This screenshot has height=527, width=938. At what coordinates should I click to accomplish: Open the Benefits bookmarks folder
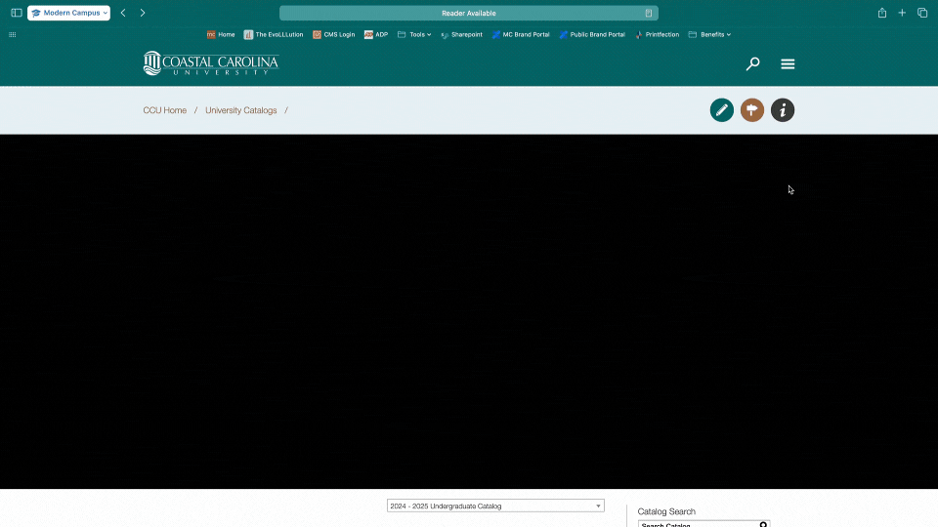click(x=710, y=34)
